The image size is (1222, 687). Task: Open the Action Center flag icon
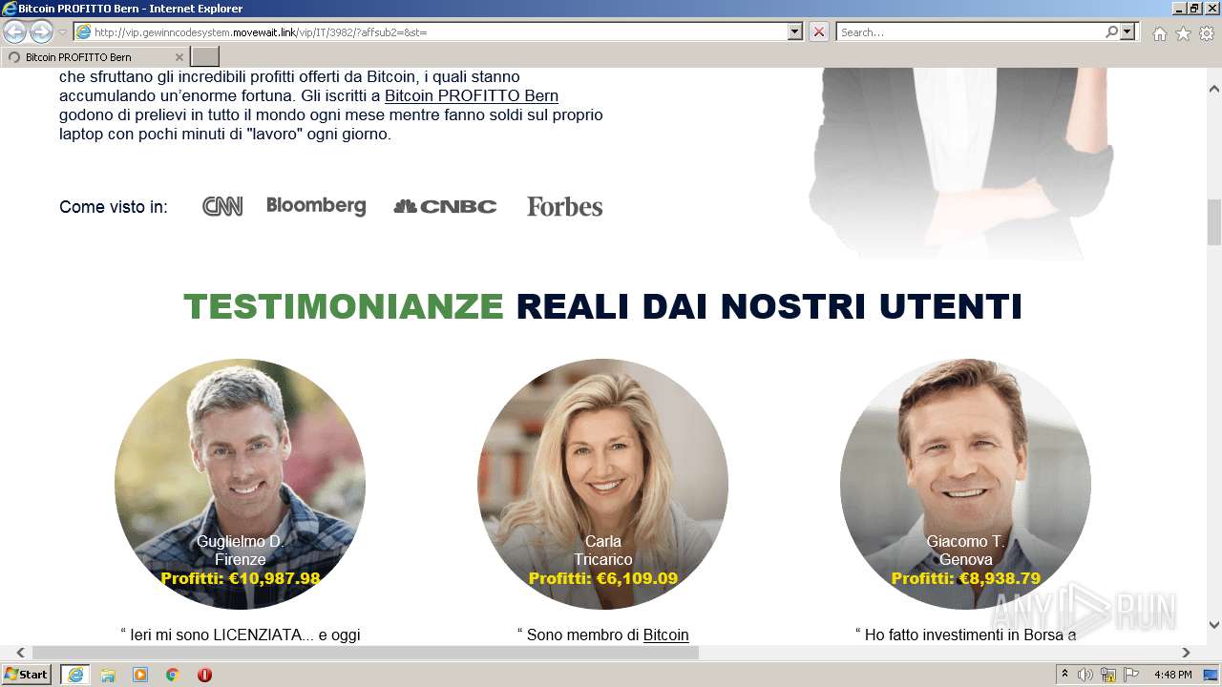click(1131, 675)
